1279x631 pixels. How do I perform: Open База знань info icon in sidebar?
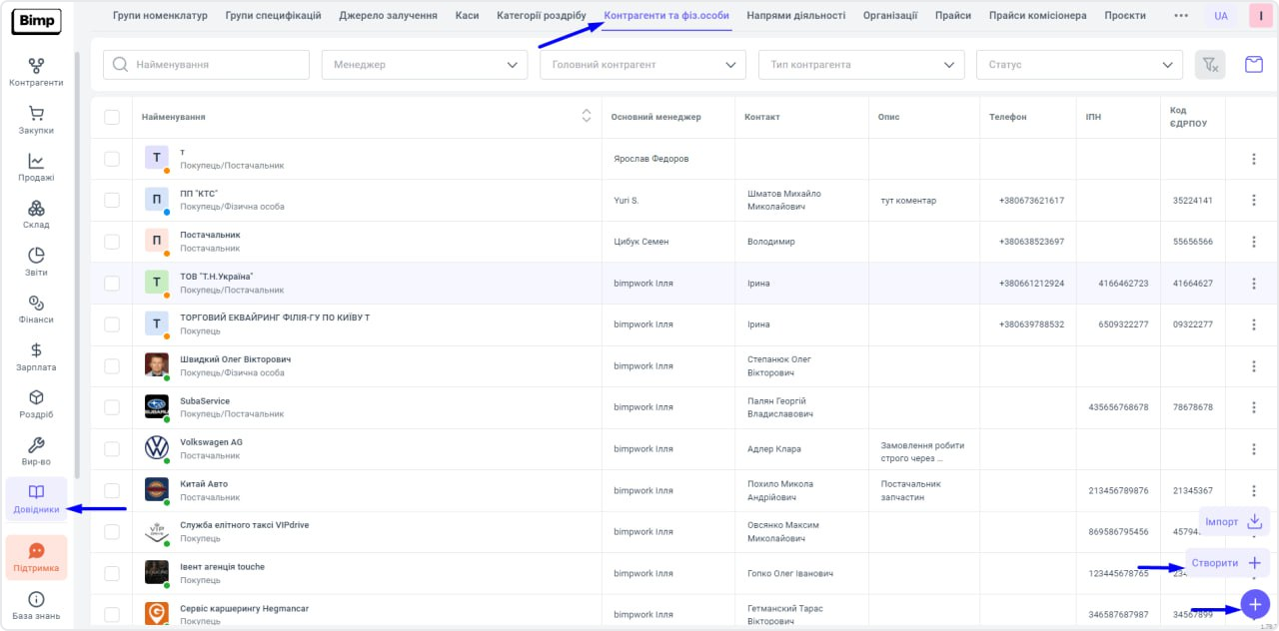click(36, 605)
